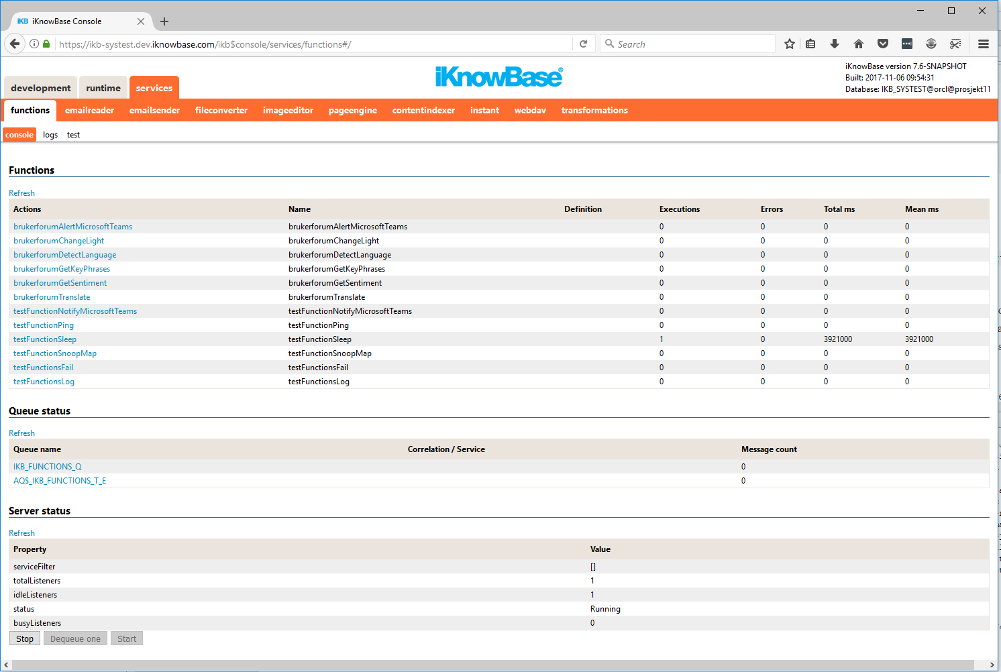This screenshot has width=1001, height=672.
Task: Open testFunctionPing function link
Action: 44,325
